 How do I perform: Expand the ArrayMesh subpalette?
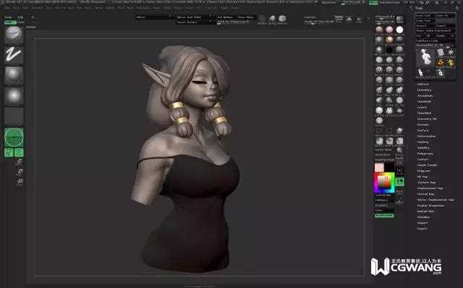tap(425, 96)
